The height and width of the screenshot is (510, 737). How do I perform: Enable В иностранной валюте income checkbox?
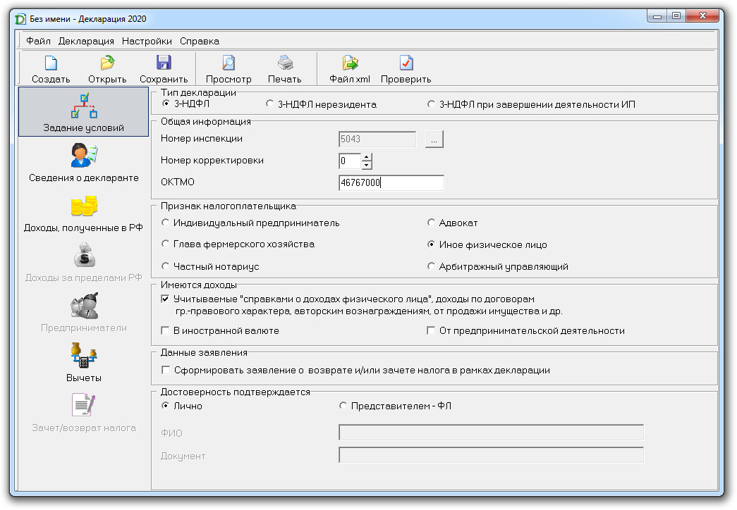pyautogui.click(x=165, y=330)
